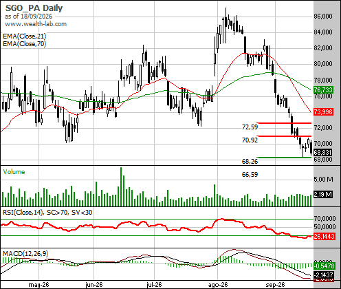Open the www.wealth-lab.com link text
The width and height of the screenshot is (341, 289).
click(x=36, y=24)
